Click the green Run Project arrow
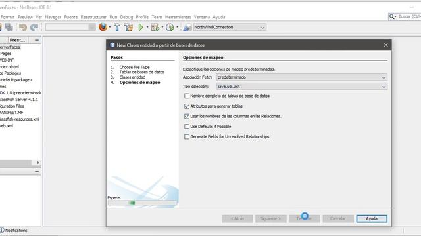This screenshot has height=236, width=421. [141, 27]
